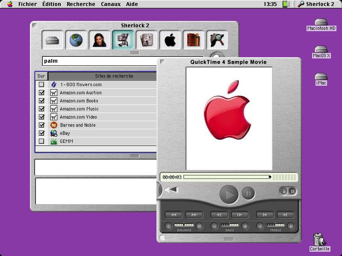Click the grip below the Sherlock channel icons

pyautogui.click(x=134, y=52)
